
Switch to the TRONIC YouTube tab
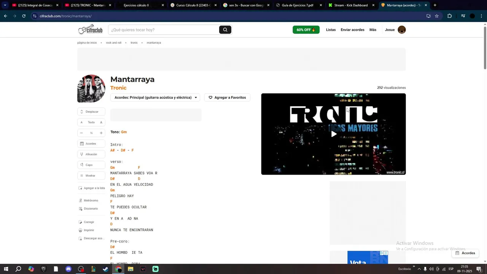coord(88,5)
